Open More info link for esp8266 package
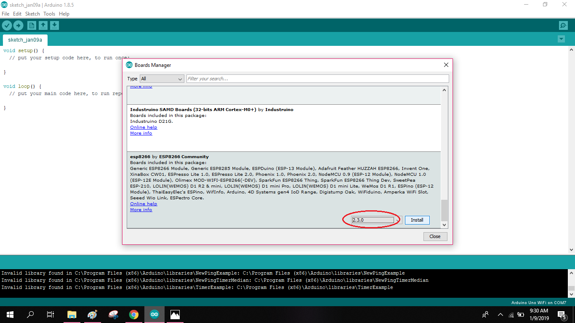Image resolution: width=575 pixels, height=323 pixels. point(141,209)
